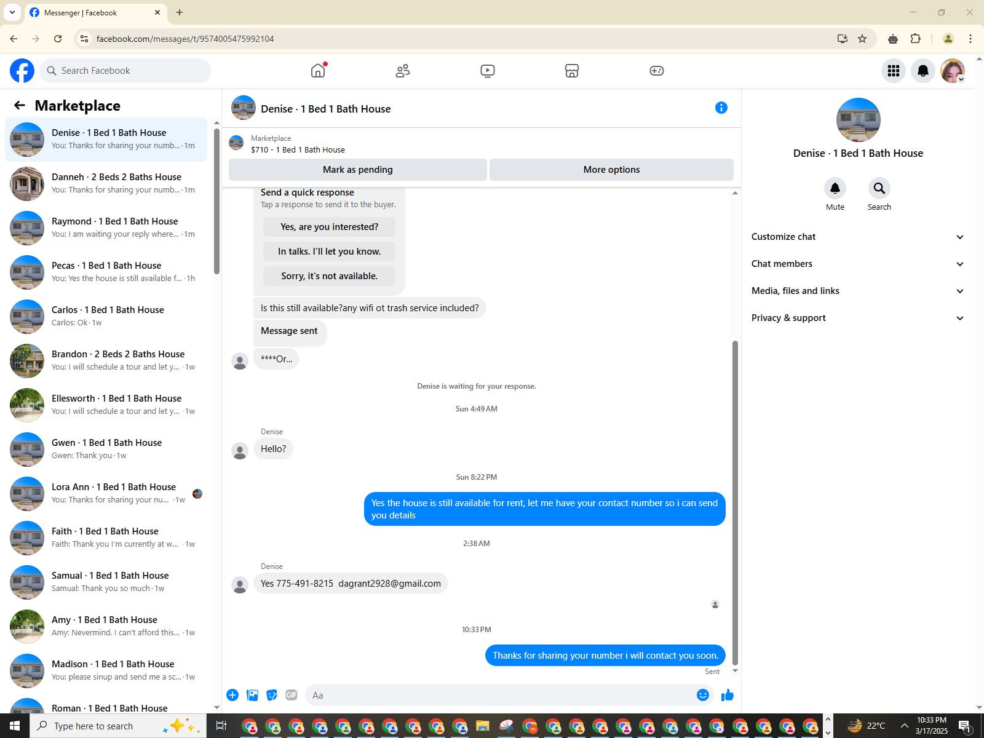Send a thumbs-up like
This screenshot has width=984, height=738.
728,695
